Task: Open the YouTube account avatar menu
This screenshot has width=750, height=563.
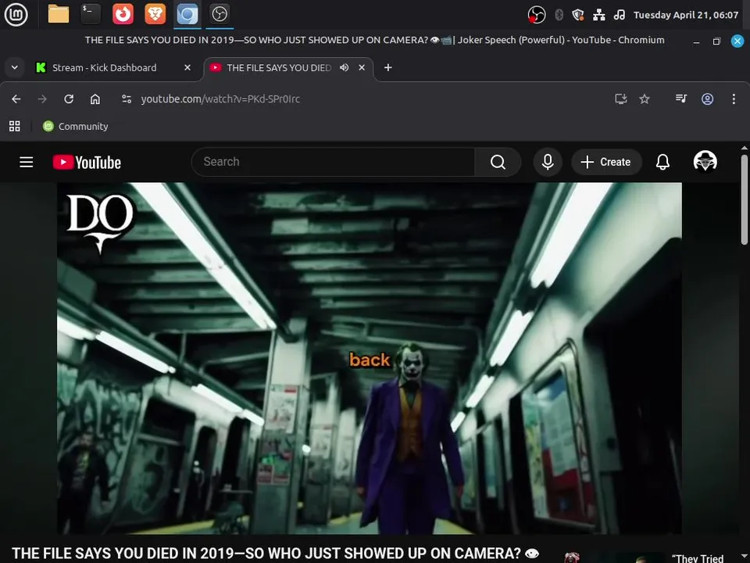Action: 705,161
